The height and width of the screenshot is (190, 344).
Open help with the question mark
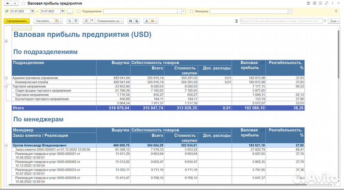[x=325, y=21]
